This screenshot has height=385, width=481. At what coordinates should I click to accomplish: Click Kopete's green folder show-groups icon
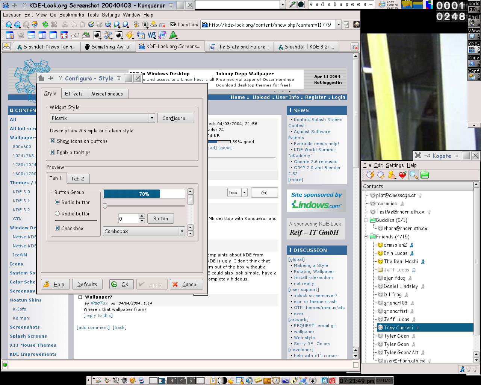pos(425,175)
